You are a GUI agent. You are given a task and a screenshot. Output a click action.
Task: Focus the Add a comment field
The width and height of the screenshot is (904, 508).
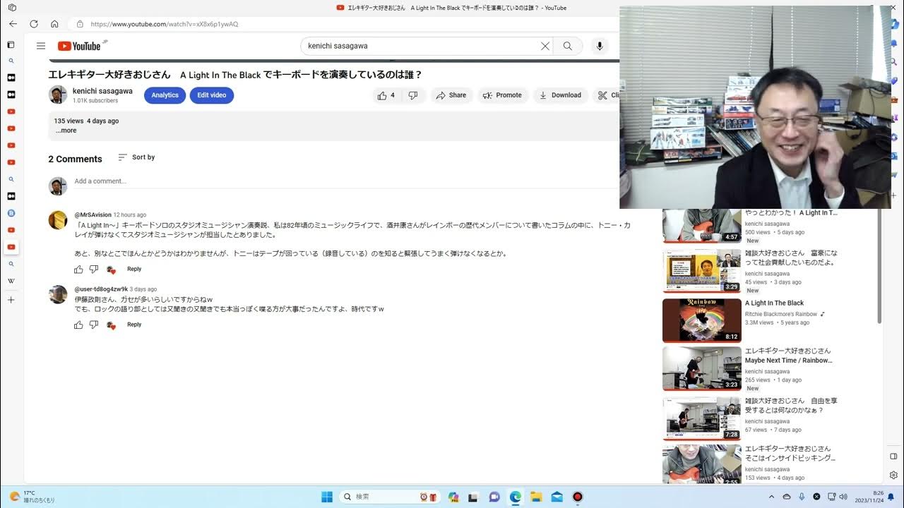(x=346, y=181)
